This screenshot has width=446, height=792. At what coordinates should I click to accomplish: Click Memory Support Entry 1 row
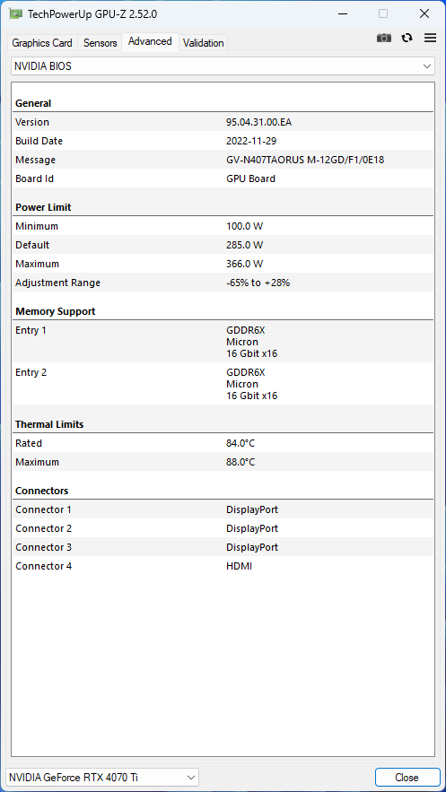pos(223,342)
